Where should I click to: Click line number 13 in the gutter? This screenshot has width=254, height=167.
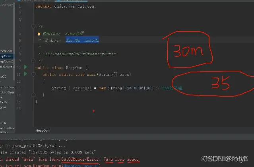coord(19,88)
